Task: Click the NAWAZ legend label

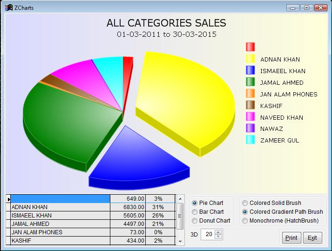Action: (x=271, y=129)
